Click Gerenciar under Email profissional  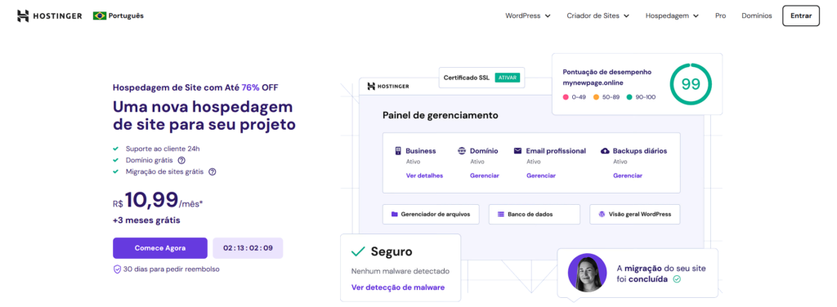(x=541, y=176)
